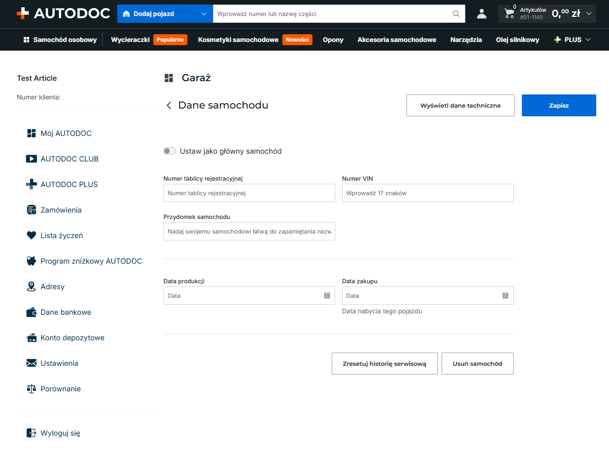This screenshot has height=468, width=609.
Task: Click the Usuń samochód button
Action: coord(478,364)
